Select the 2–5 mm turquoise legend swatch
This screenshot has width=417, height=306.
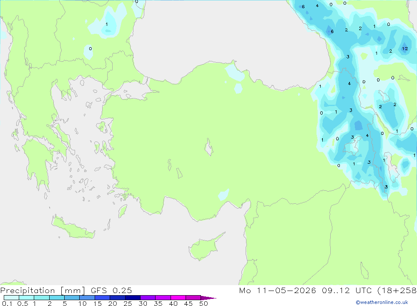point(57,298)
